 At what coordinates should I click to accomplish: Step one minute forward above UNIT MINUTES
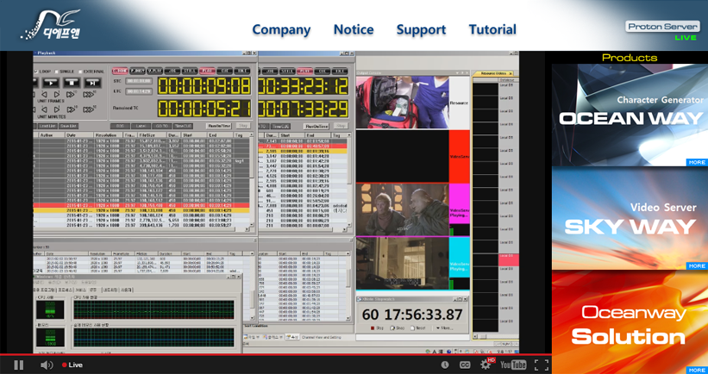coord(57,109)
